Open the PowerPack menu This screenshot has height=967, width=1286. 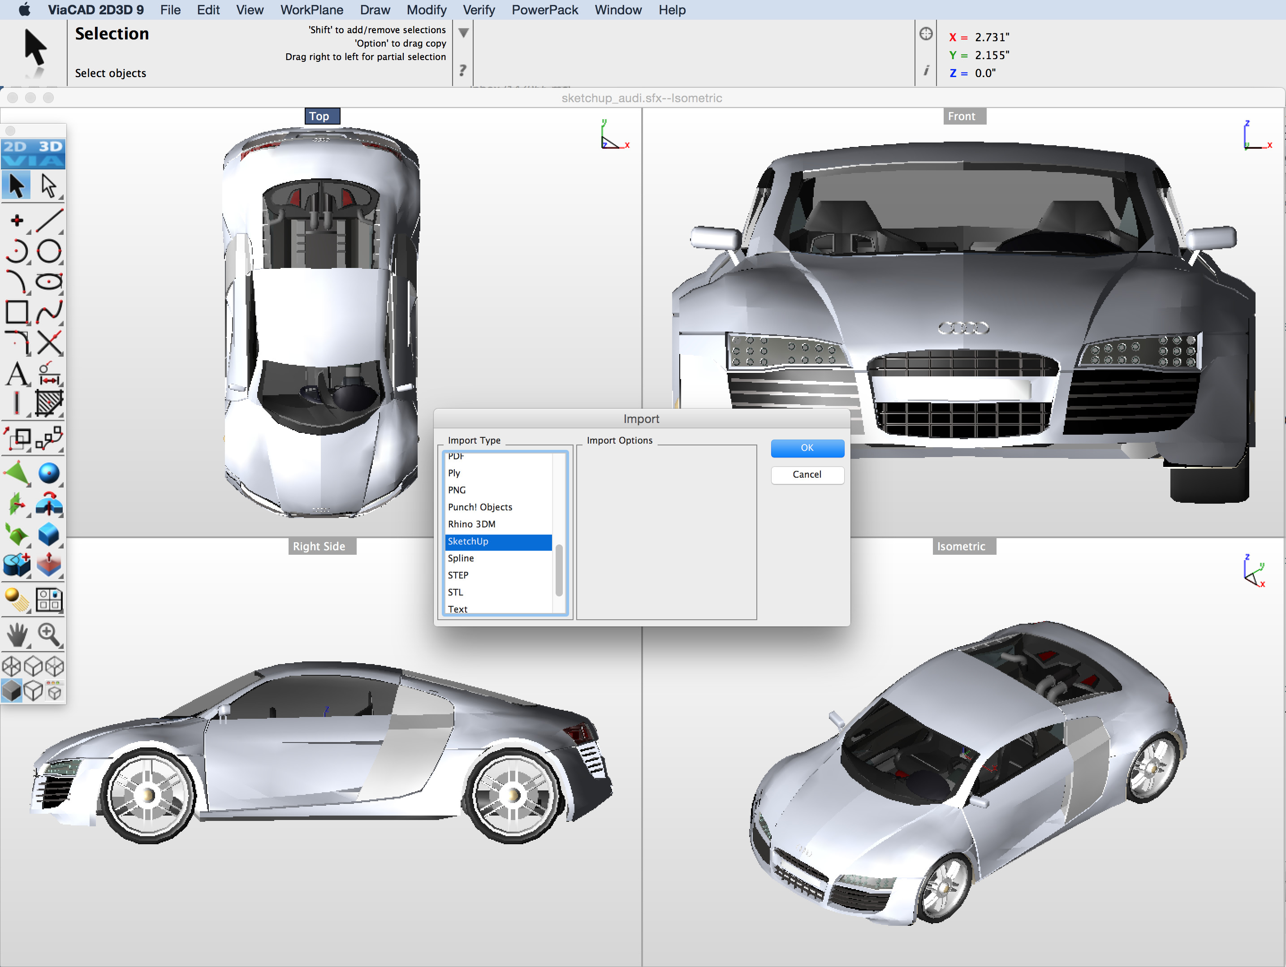(x=545, y=10)
